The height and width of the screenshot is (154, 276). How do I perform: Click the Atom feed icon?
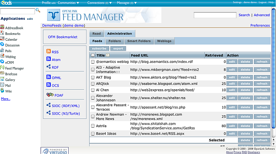pyautogui.click(x=48, y=59)
